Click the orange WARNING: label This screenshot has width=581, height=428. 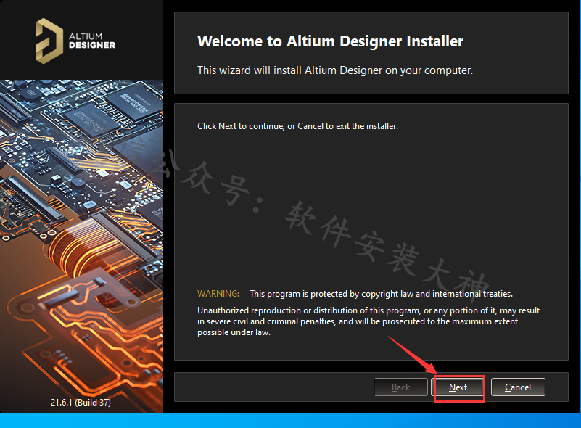(x=218, y=294)
